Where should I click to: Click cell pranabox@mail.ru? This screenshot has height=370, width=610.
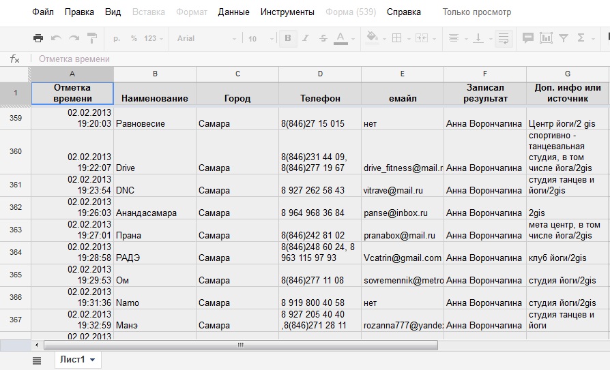[403, 230]
